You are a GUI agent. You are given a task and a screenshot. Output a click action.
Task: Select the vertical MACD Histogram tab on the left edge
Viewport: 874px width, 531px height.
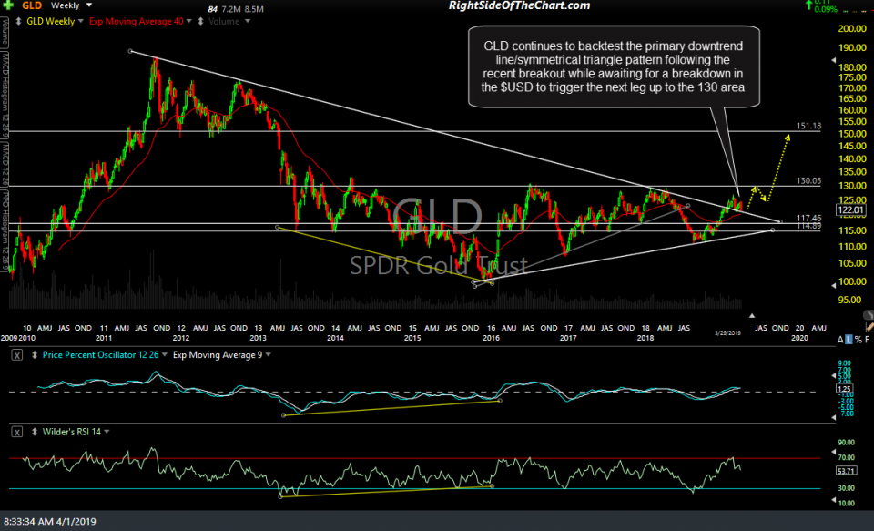coord(5,91)
